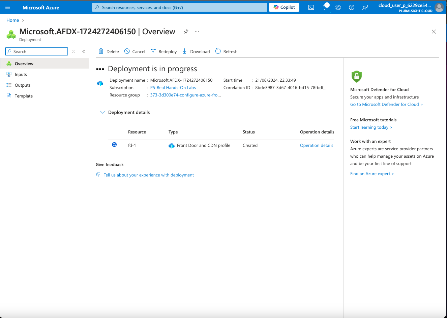Click the Front Door and CDN profile icon
This screenshot has height=318, width=447.
click(172, 146)
